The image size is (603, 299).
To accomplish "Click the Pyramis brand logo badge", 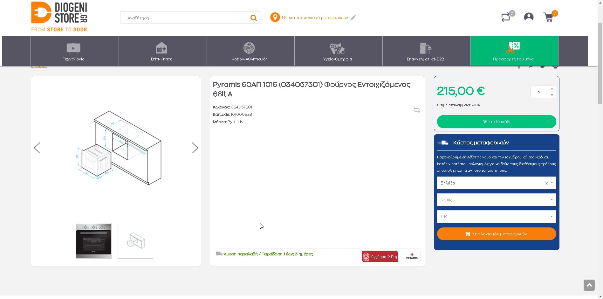I will [x=412, y=256].
